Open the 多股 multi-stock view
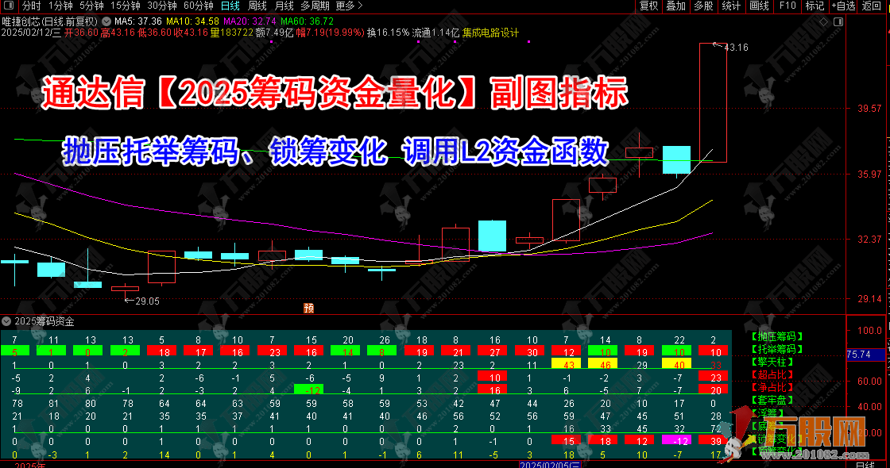890x468 pixels. [703, 6]
